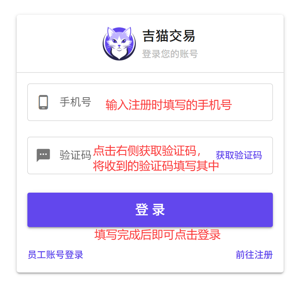This screenshot has width=301, height=291.
Task: Click the mobile phone icon
Action: point(43,102)
